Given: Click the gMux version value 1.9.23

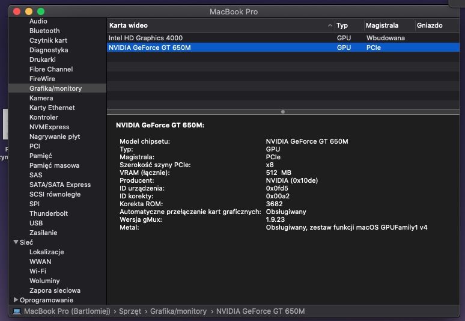Looking at the screenshot, I should coord(275,219).
